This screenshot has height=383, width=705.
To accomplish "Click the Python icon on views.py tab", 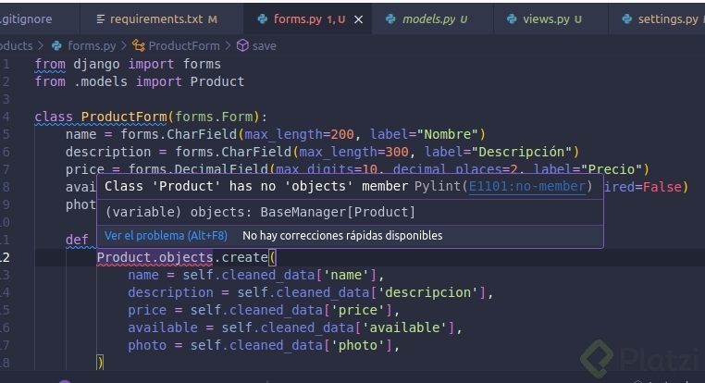I will 512,19.
